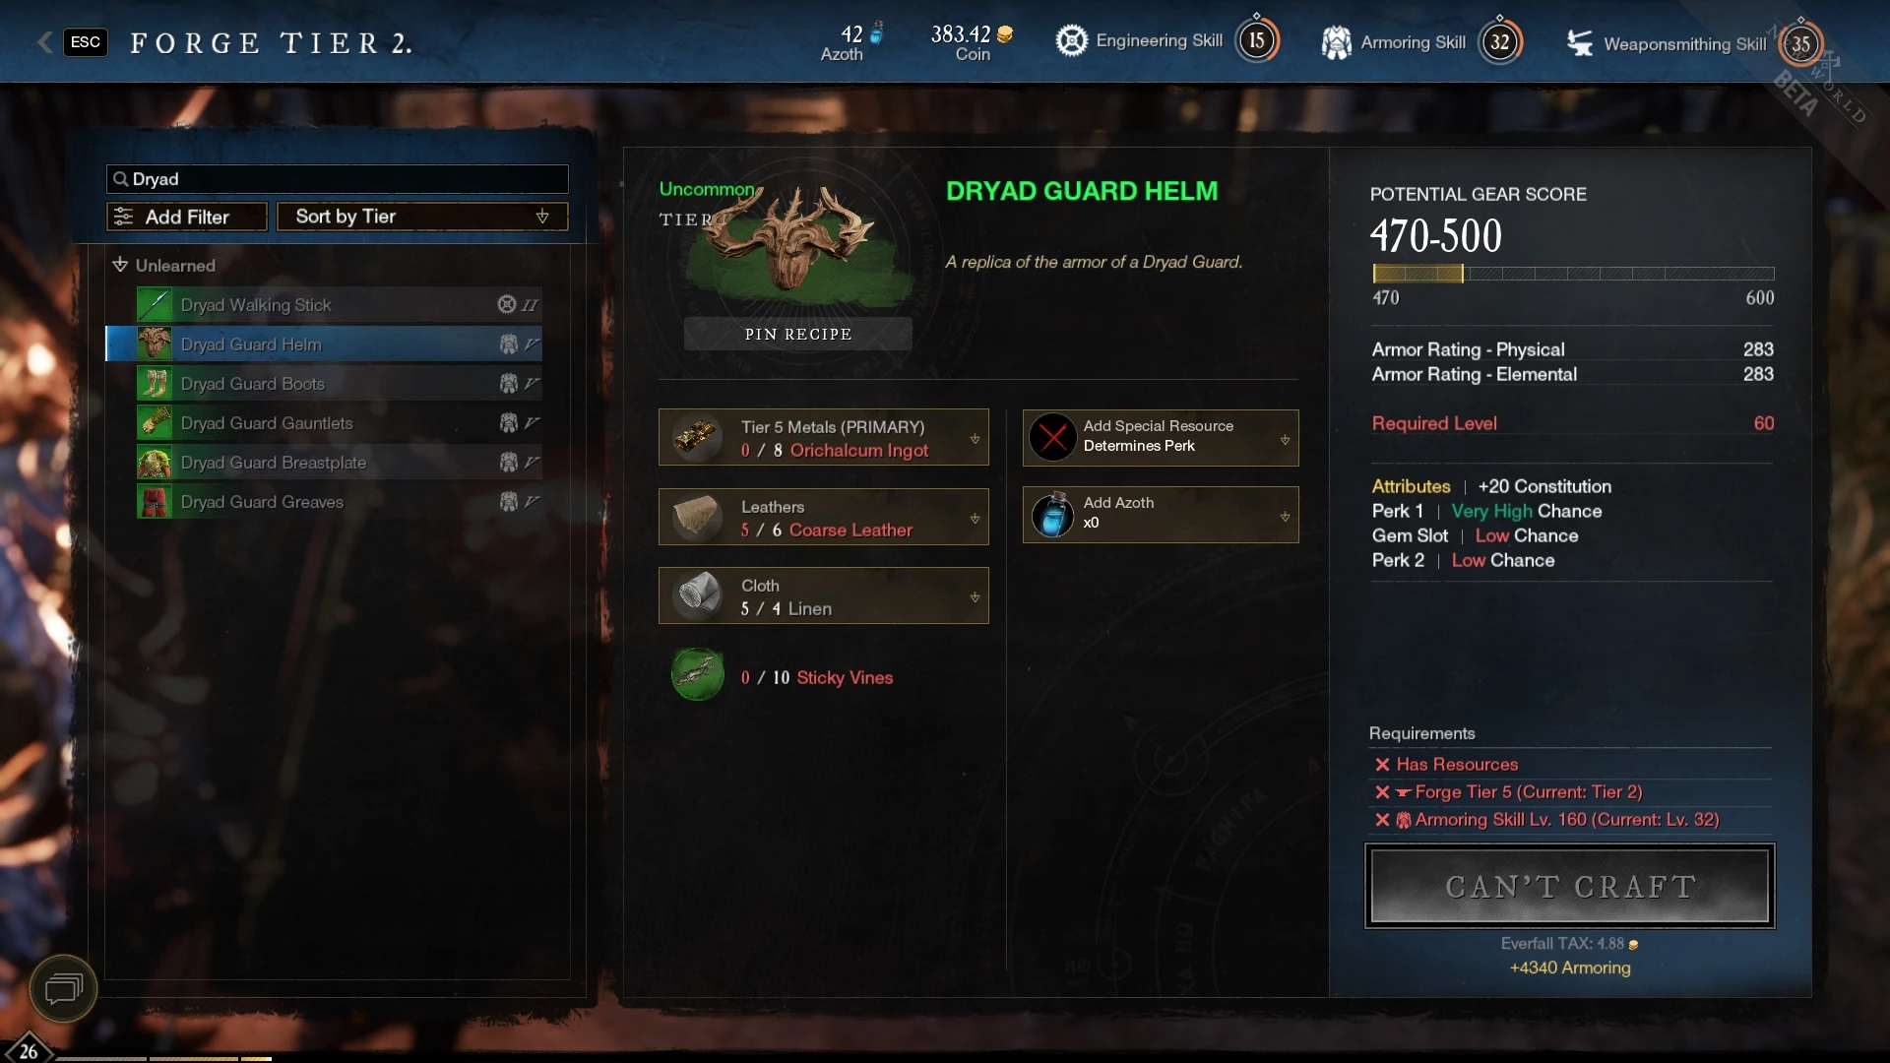Click the Sticky Vines ingredient icon

click(x=698, y=675)
